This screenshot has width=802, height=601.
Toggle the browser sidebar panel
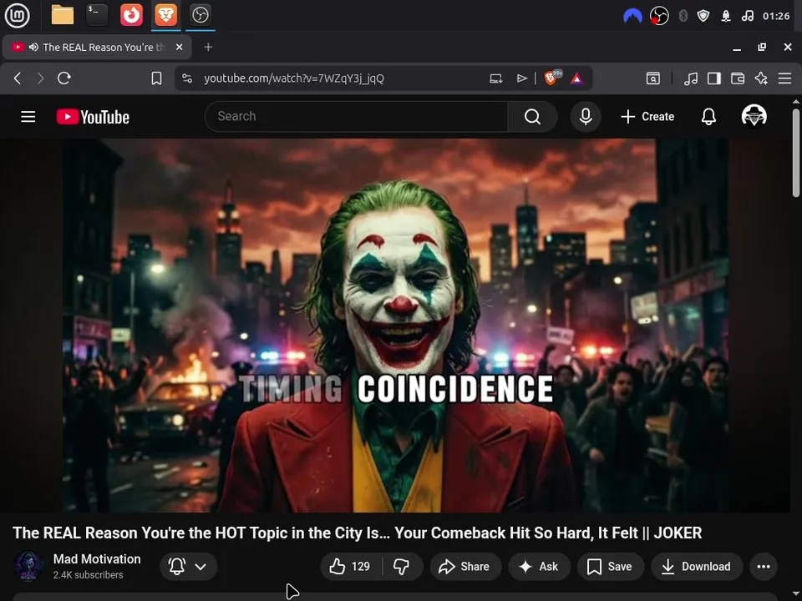coord(714,78)
